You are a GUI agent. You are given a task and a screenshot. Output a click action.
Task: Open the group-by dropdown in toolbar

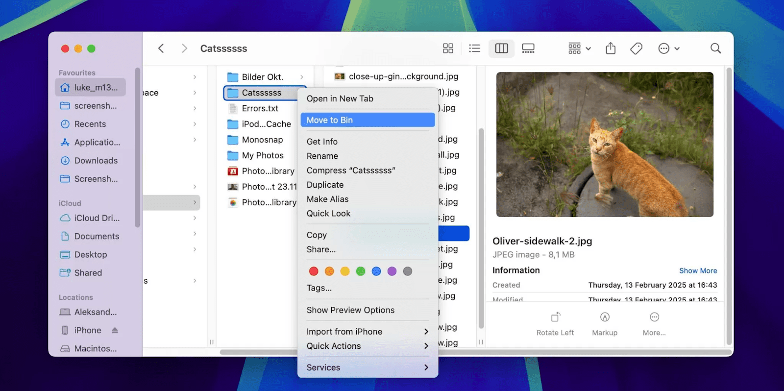tap(579, 49)
